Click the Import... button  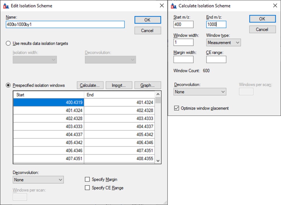point(119,85)
